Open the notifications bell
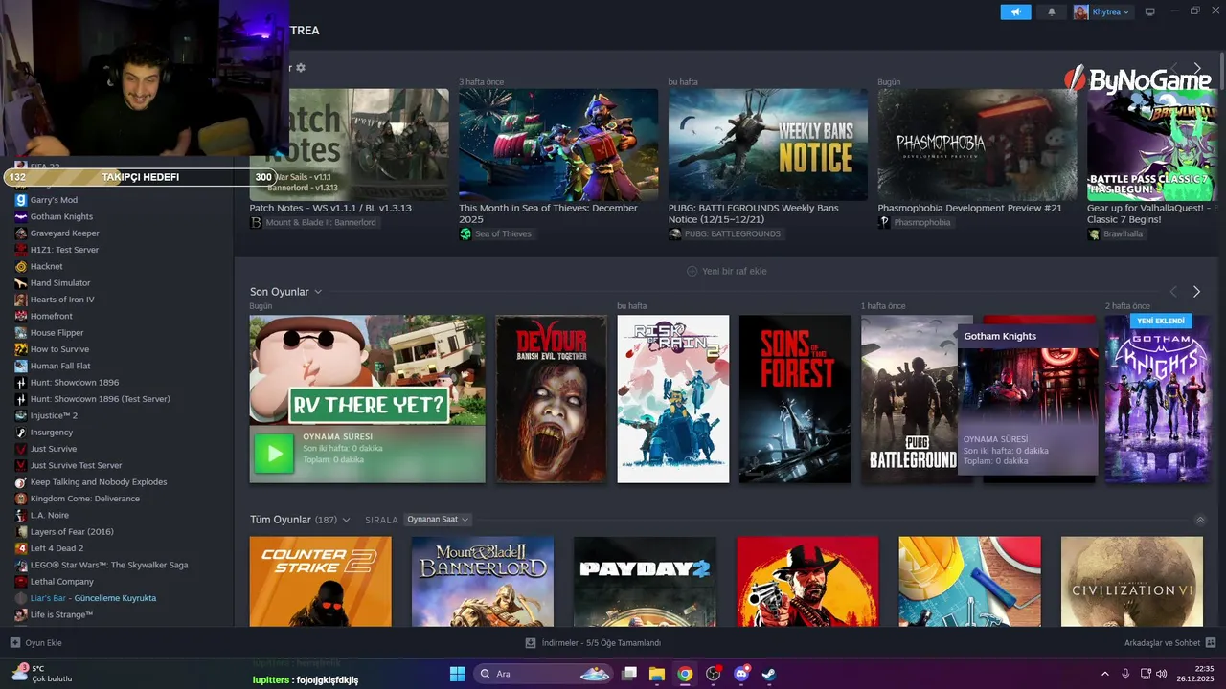This screenshot has height=689, width=1226. click(x=1052, y=12)
